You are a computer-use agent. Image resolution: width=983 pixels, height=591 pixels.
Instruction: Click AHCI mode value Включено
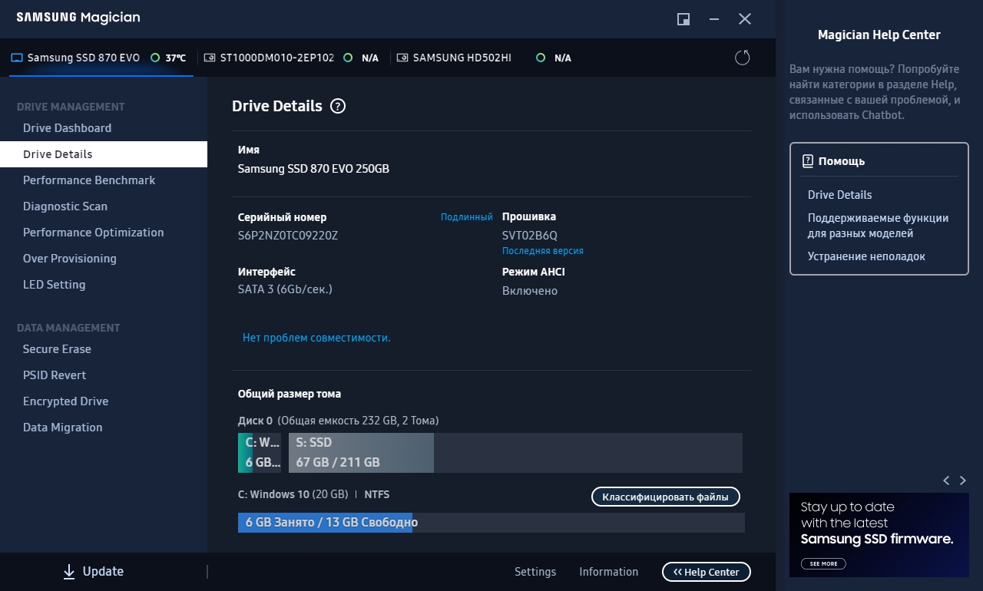[530, 291]
